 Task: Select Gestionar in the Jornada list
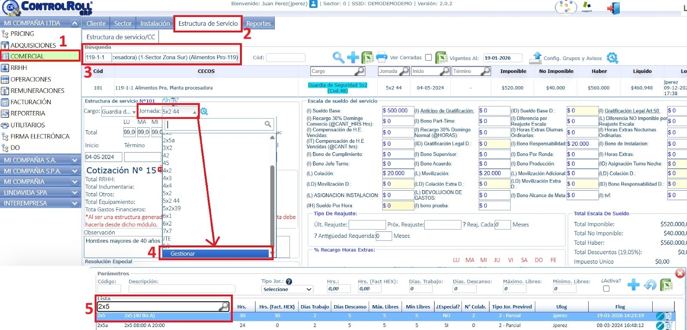(215, 254)
